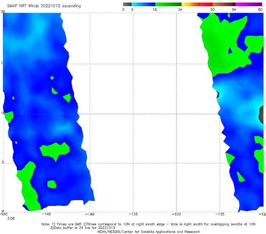
Task: Click the green segment of the colorbar
Action: point(168,4)
